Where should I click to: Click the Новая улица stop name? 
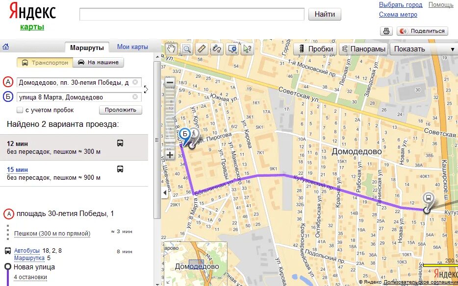[x=34, y=267]
